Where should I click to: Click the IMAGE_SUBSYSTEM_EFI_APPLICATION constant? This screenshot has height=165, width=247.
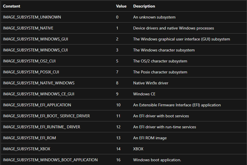pos(37,105)
